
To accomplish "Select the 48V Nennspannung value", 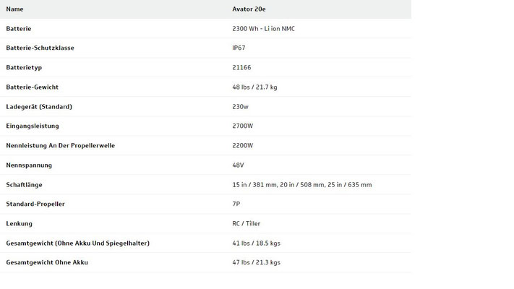I will point(238,165).
